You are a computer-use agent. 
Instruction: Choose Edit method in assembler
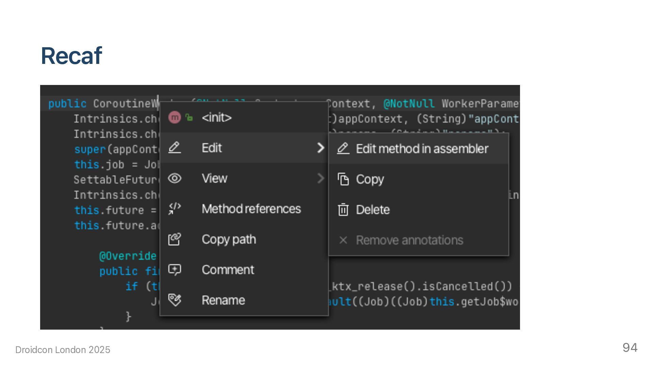coord(422,149)
